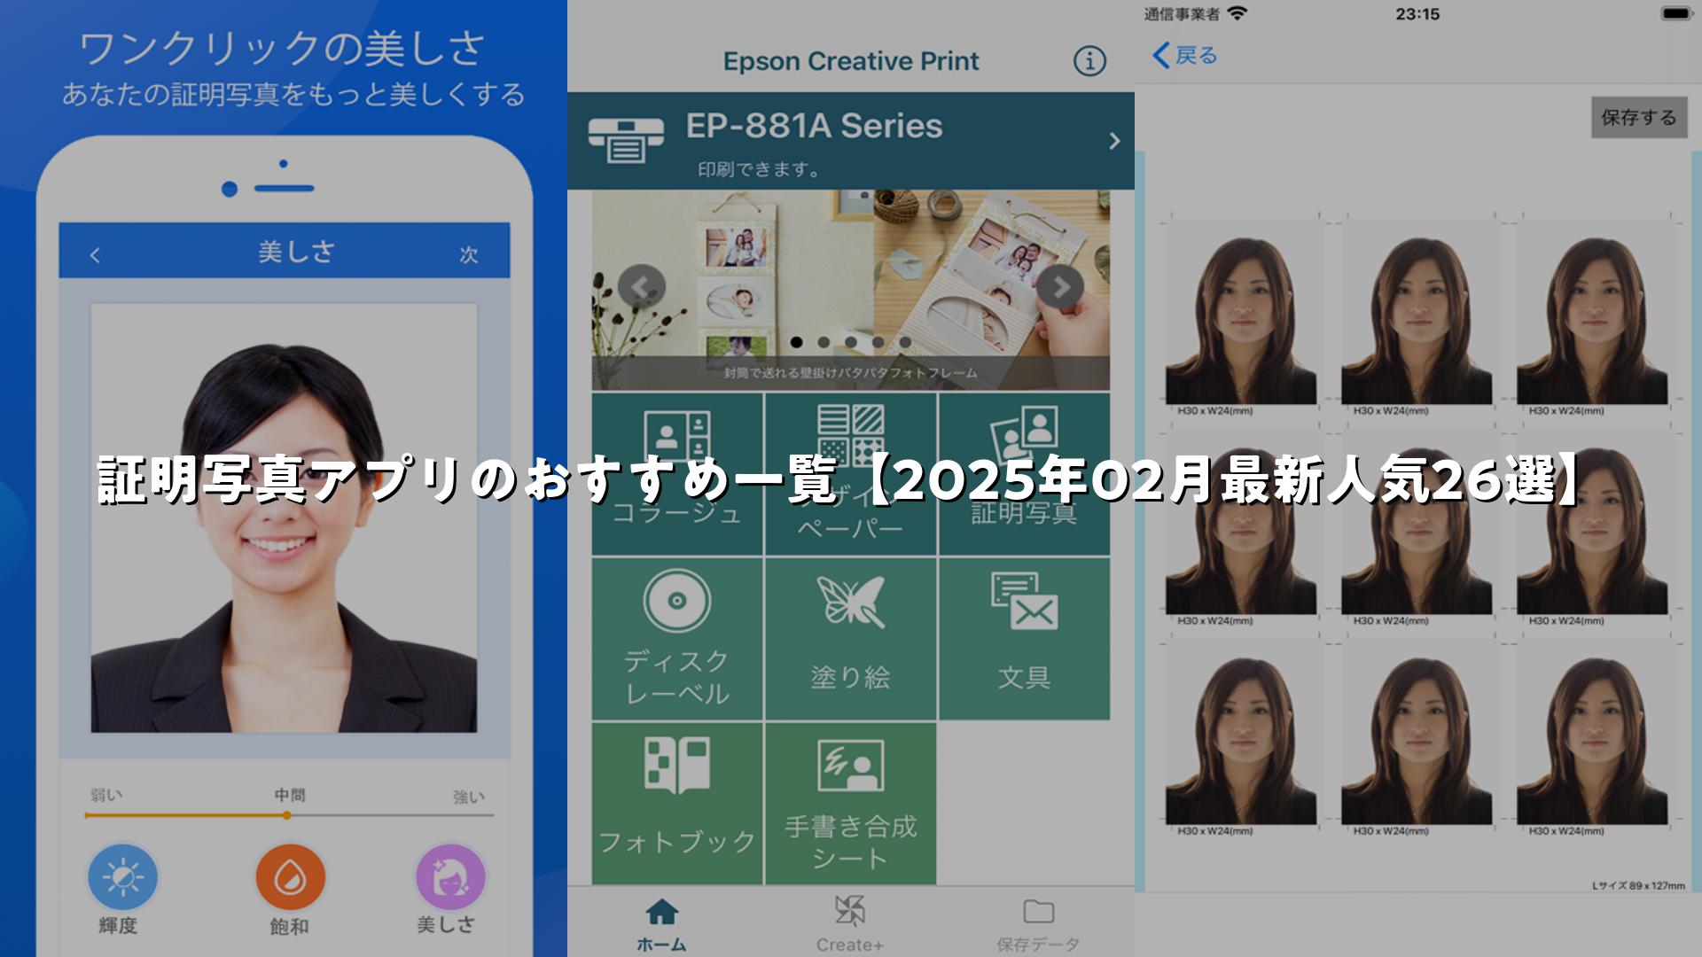Open the 文具 stationery tile
1702x957 pixels.
(1024, 638)
